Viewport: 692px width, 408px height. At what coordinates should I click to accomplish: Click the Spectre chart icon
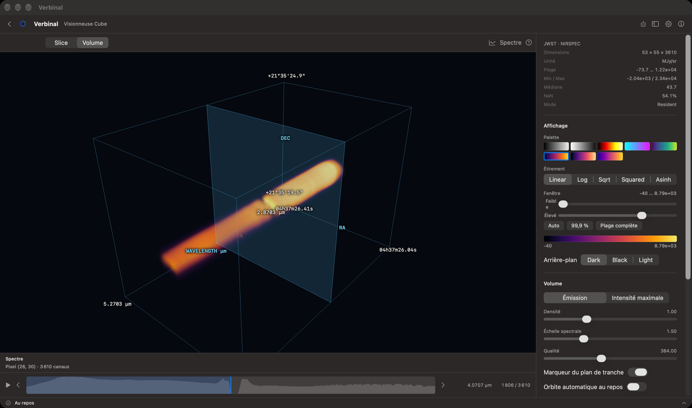[x=492, y=43]
